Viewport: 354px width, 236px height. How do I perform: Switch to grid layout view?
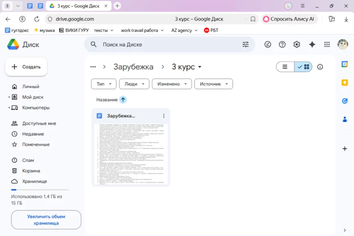point(304,67)
